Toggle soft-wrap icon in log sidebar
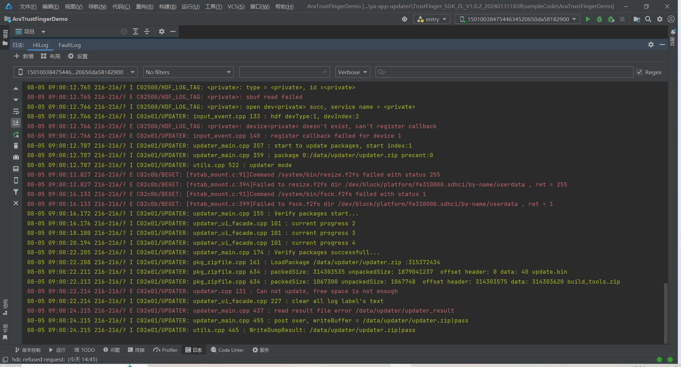The width and height of the screenshot is (681, 367). click(x=16, y=111)
